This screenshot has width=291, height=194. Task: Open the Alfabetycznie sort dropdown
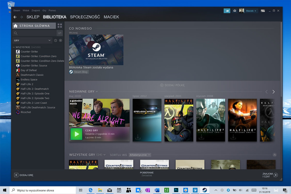click(140, 155)
